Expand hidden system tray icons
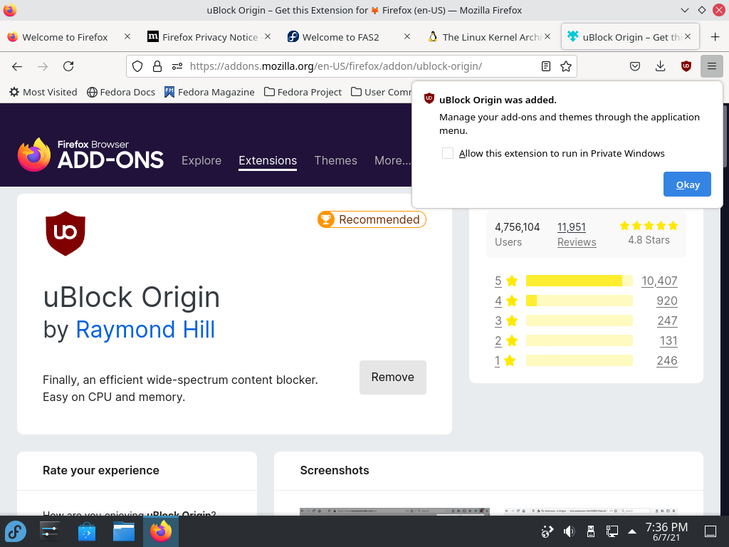This screenshot has height=547, width=729. click(x=632, y=531)
